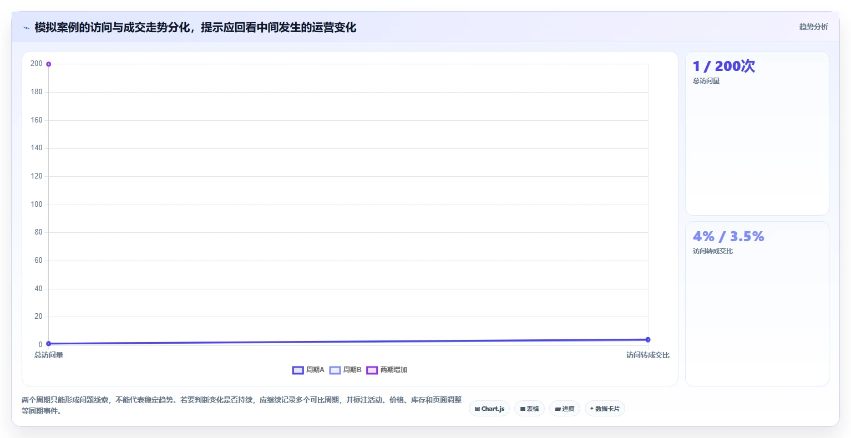Click the 总访问量 label under 1 / 200次

[x=706, y=81]
